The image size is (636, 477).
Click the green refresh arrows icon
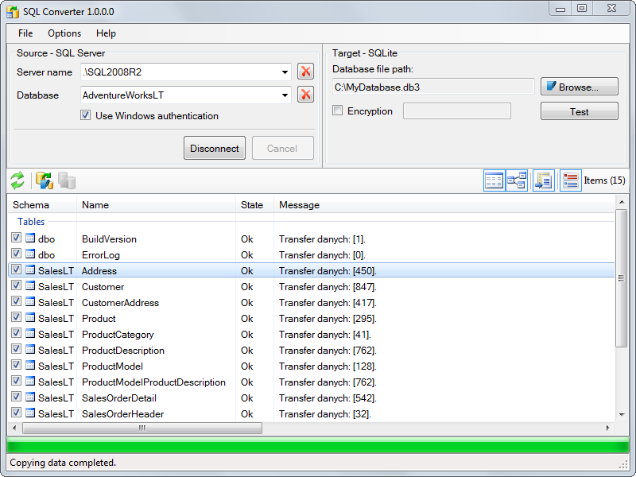(17, 180)
